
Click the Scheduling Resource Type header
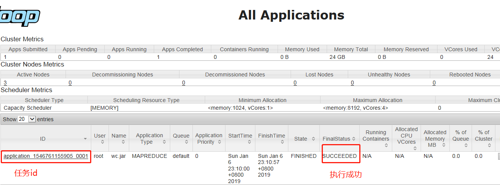click(x=146, y=100)
